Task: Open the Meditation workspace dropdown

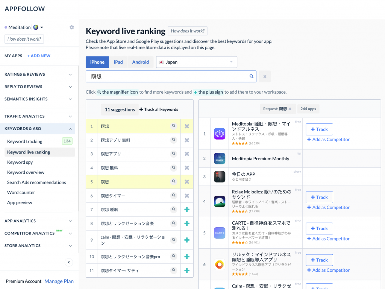Action: coord(41,27)
